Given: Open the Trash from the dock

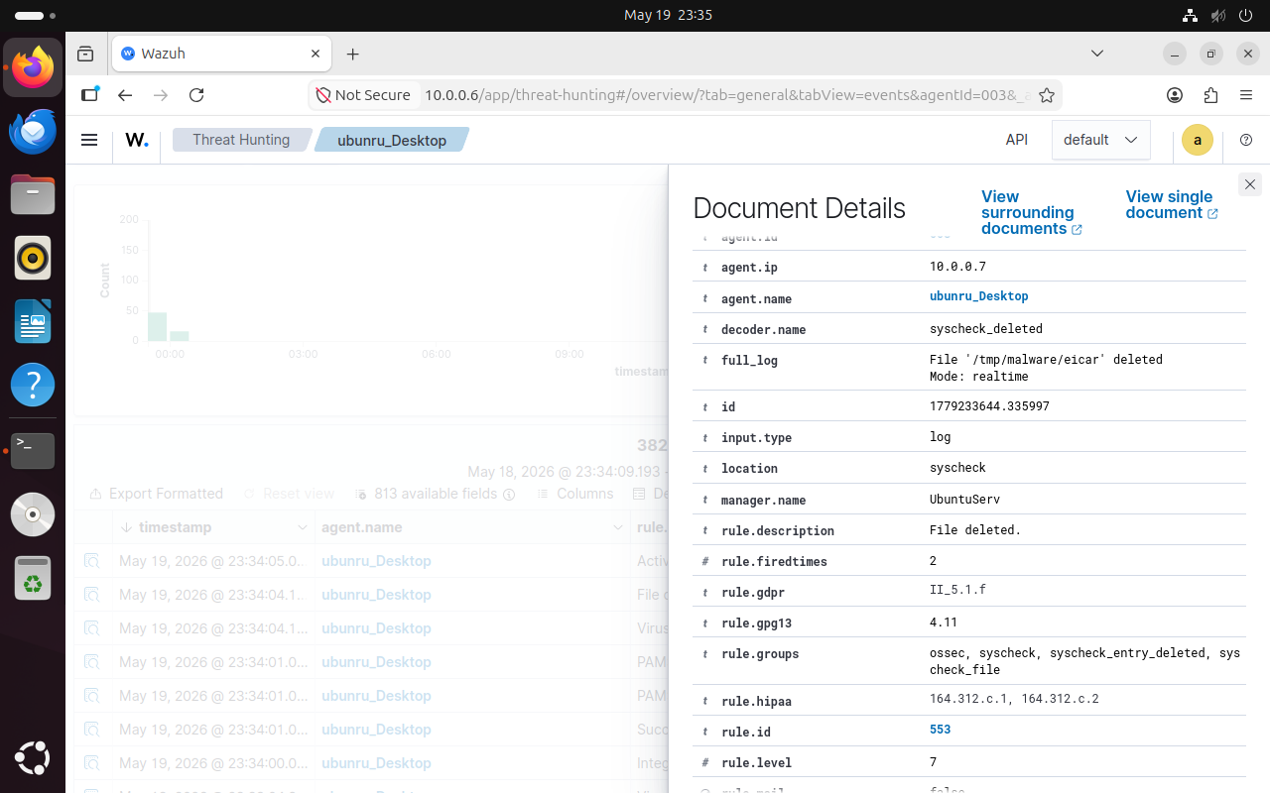Looking at the screenshot, I should [x=33, y=577].
